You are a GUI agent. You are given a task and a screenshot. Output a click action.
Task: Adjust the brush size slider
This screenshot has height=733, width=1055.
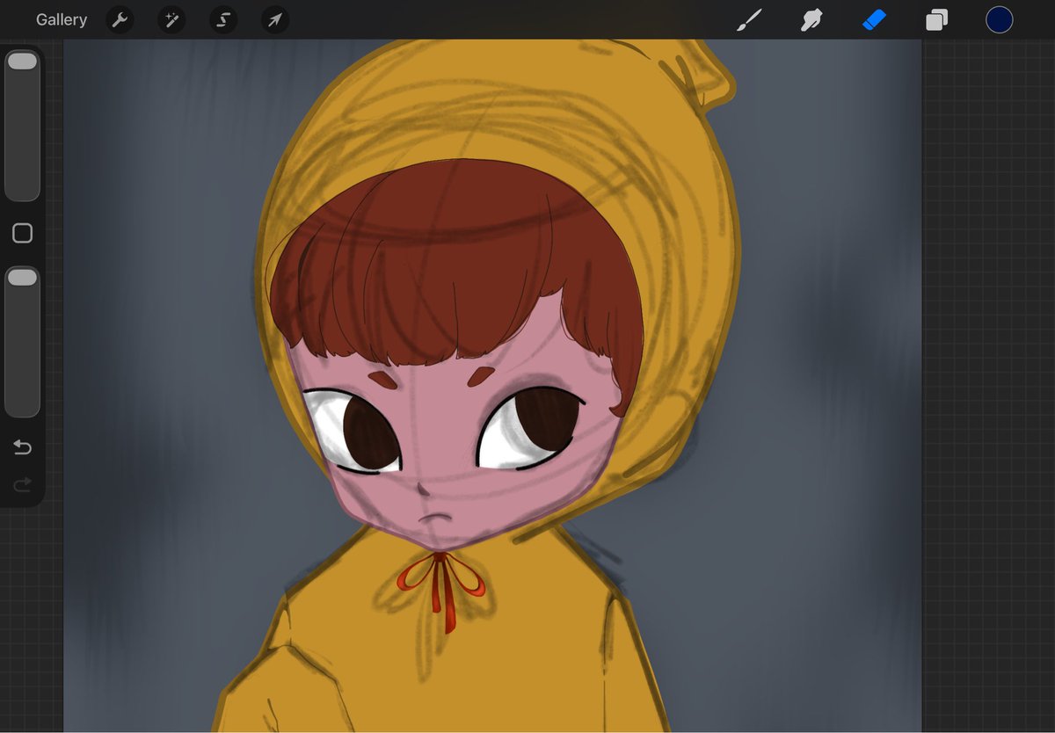22,126
